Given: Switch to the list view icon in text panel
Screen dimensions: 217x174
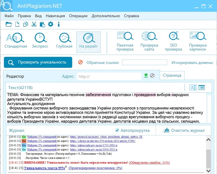Looking at the screenshot, I should click(202, 87).
